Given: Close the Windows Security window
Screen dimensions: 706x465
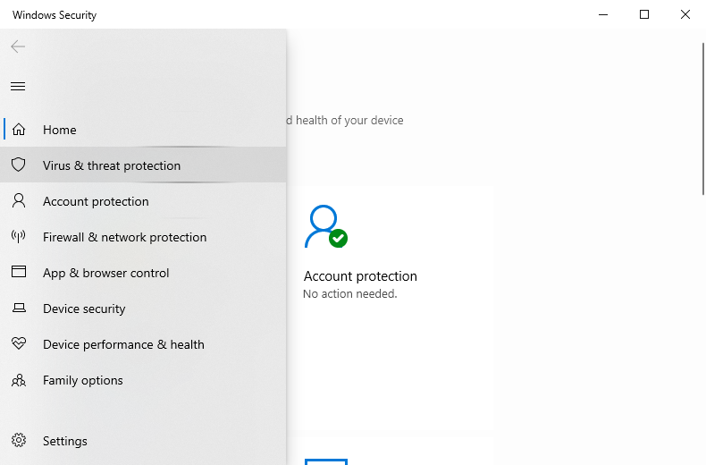Looking at the screenshot, I should click(x=685, y=14).
